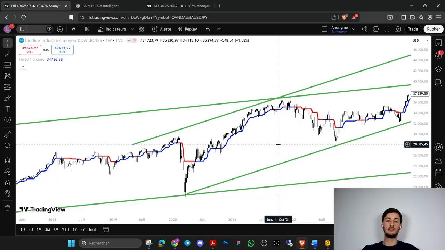
Task: Open the economic calendar icon
Action: [x=438, y=173]
